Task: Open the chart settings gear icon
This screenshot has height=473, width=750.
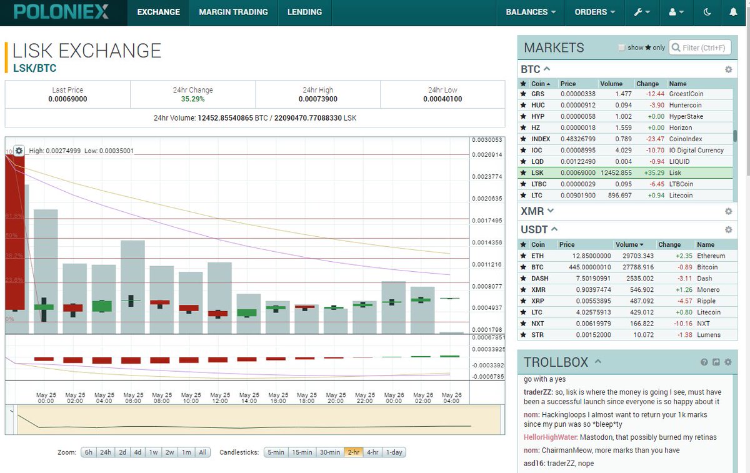Action: coord(19,151)
